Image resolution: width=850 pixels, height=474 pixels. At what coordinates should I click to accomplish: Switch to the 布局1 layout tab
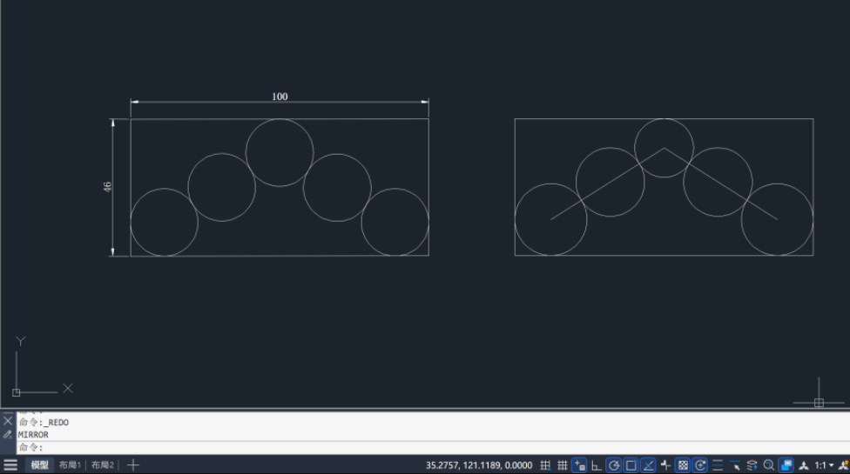tap(70, 464)
